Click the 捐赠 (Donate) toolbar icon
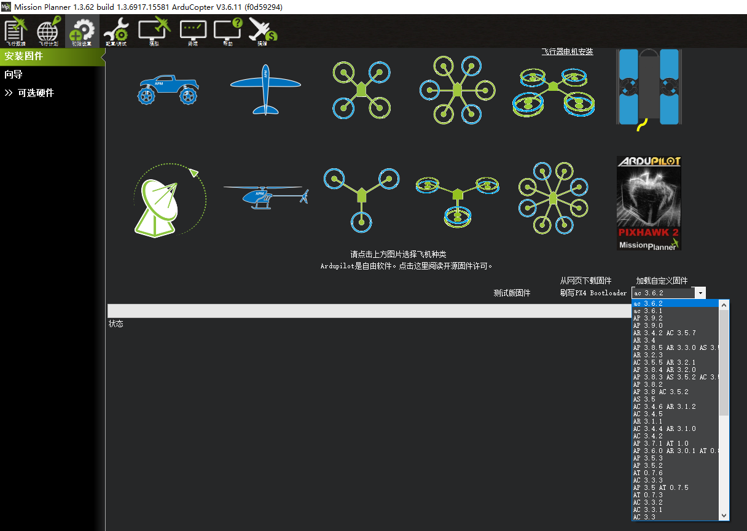747x531 pixels. click(x=262, y=31)
